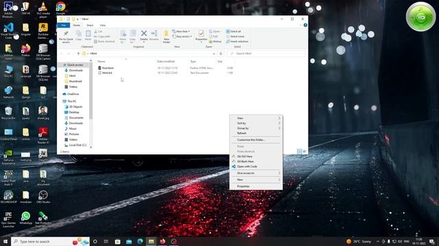439x246 pixels.
Task: Click the Delete icon in Organize group
Action: tap(143, 36)
